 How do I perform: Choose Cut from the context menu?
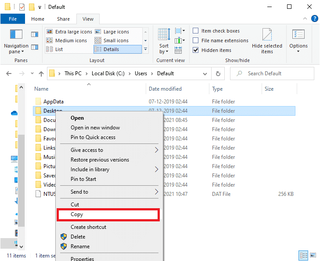click(75, 205)
